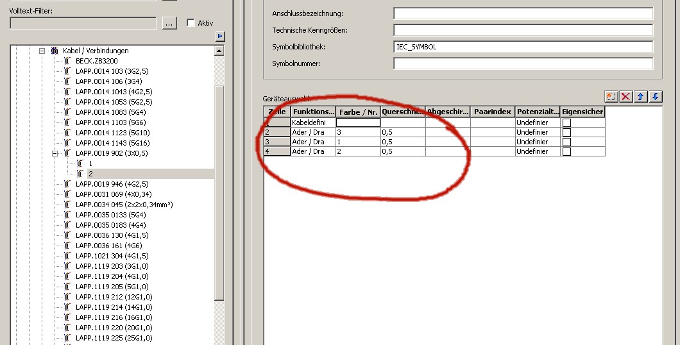Image resolution: width=680 pixels, height=345 pixels.
Task: Select LAPP.1021 304 (4G1,5)
Action: 112,256
